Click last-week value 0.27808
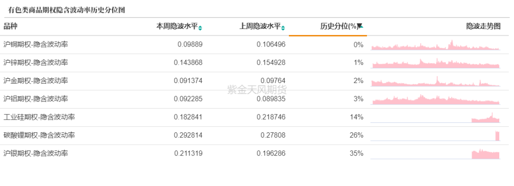The image size is (514, 186). (273, 135)
